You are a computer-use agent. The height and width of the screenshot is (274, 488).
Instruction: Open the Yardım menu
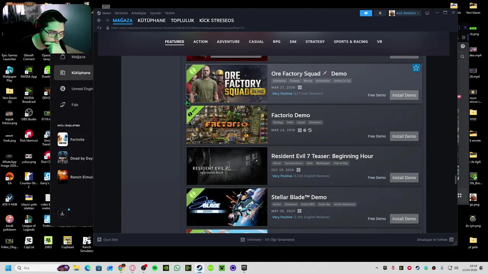click(170, 13)
